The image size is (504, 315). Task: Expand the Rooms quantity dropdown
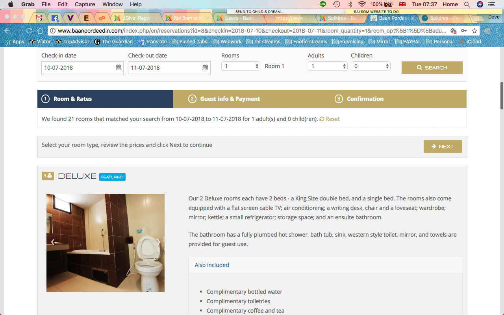coord(241,67)
